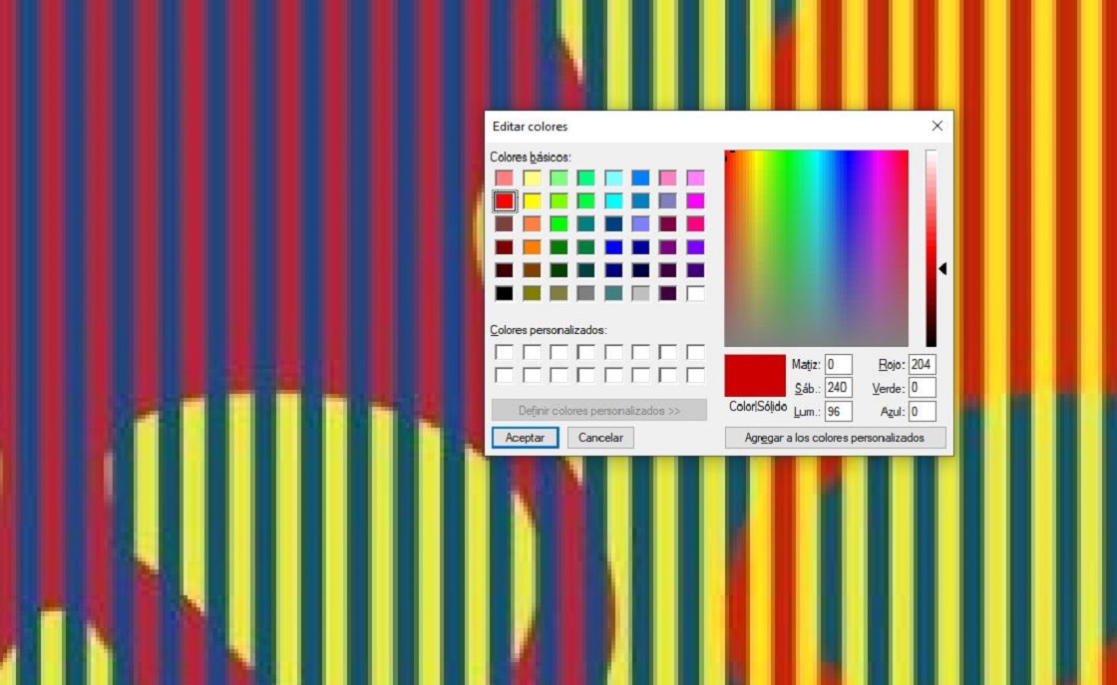The image size is (1117, 685).
Task: Click Agregar a los colores personalizados
Action: 835,438
